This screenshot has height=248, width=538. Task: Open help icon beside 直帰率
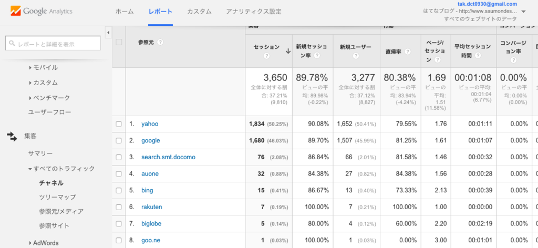click(x=408, y=51)
